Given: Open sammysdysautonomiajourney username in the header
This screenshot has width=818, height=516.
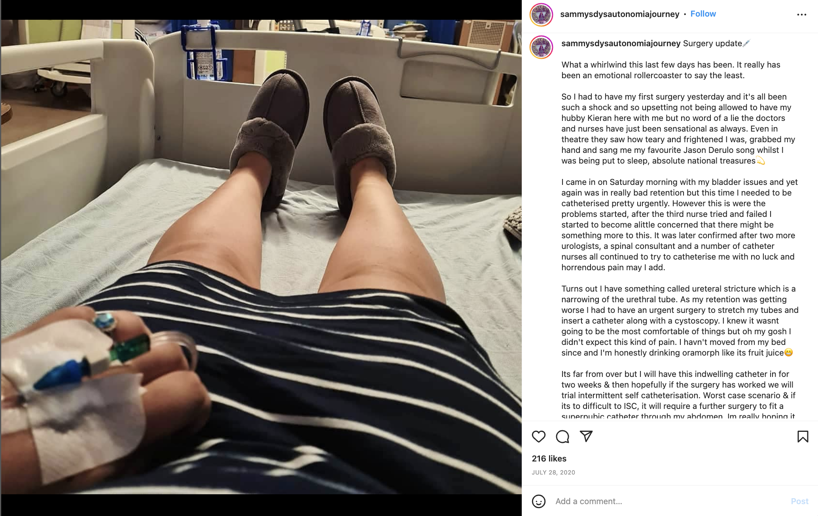Looking at the screenshot, I should click(619, 14).
